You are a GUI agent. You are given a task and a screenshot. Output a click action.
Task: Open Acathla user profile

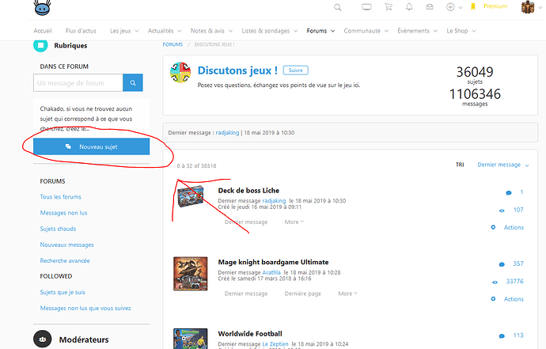[x=271, y=272]
